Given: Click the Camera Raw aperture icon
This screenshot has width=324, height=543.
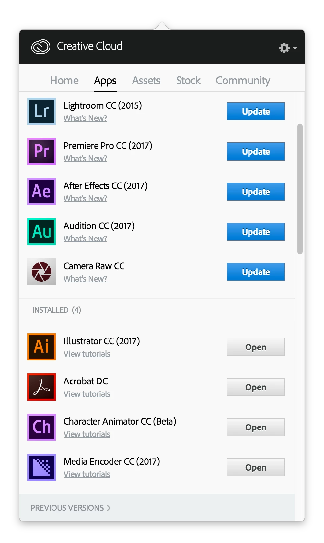Looking at the screenshot, I should click(x=41, y=272).
